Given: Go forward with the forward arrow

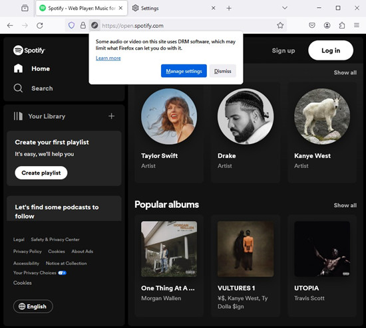Looking at the screenshot, I should (x=25, y=25).
